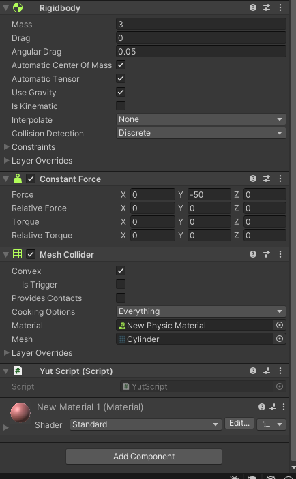Click the Add Component button
The width and height of the screenshot is (296, 479).
[x=144, y=457]
